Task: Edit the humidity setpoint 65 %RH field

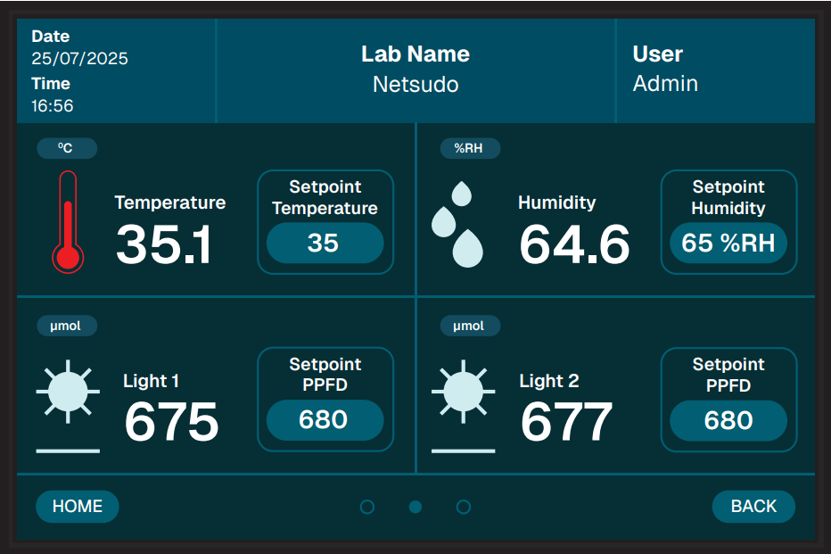Action: point(728,243)
